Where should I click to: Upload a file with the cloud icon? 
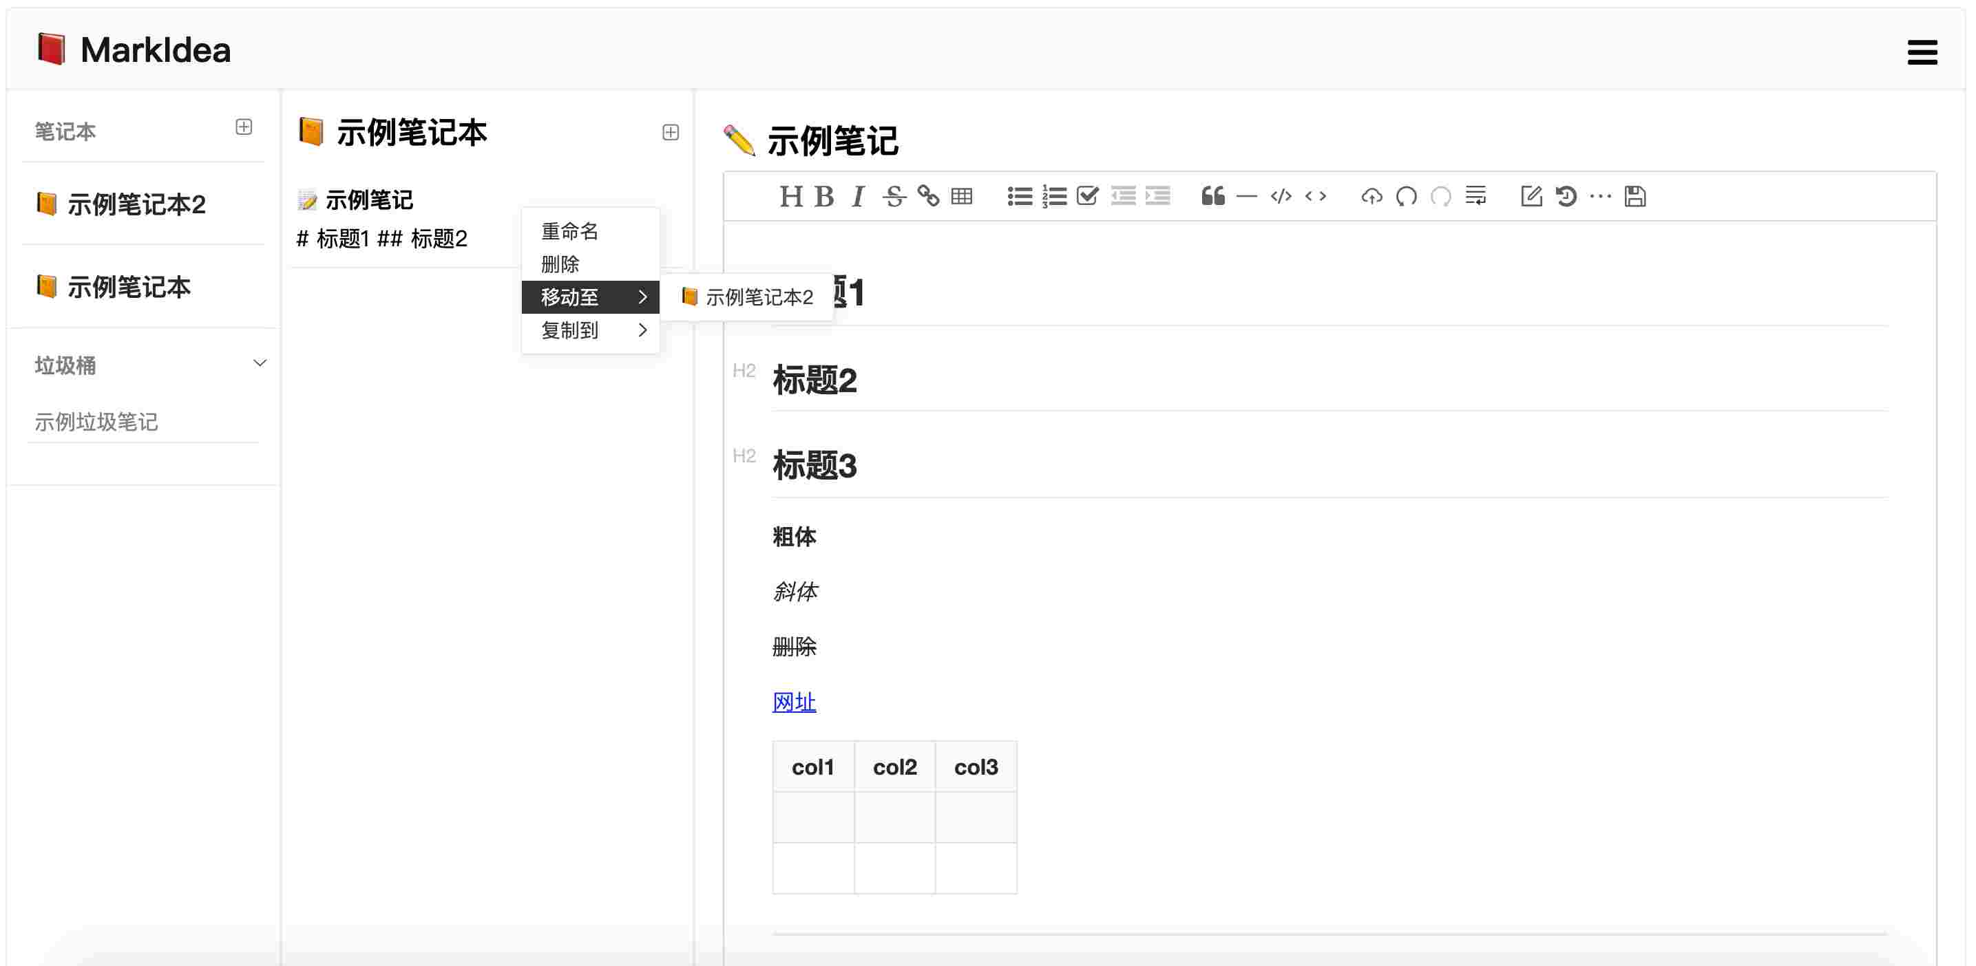pyautogui.click(x=1371, y=197)
